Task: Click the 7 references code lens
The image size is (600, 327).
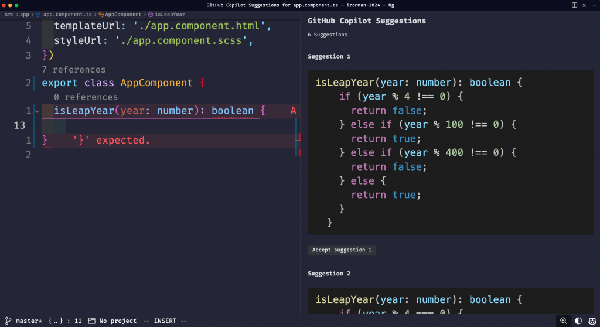Action: tap(73, 69)
